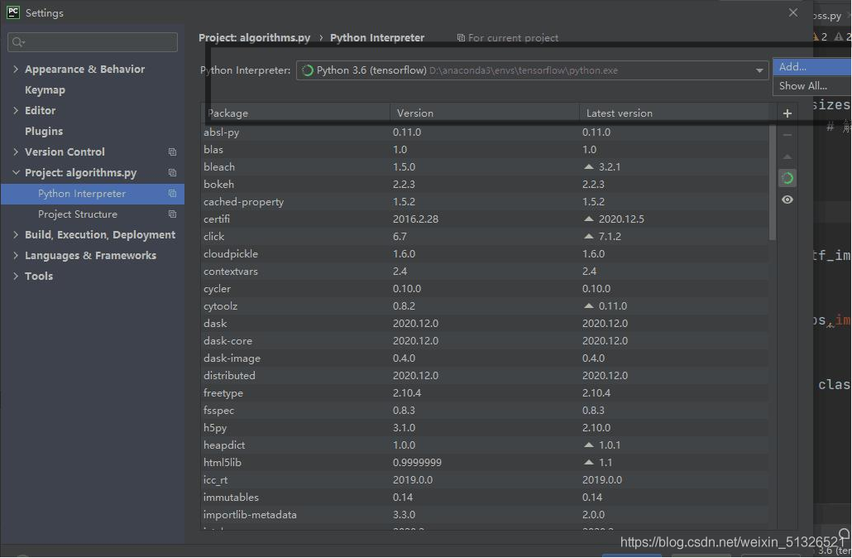The image size is (852, 558).
Task: Select the cytoolz package row
Action: coord(485,306)
